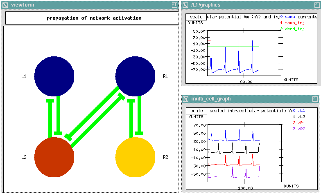This screenshot has width=321, height=194.
Task: Click the L2 text label beside the neuron
Action: (x=24, y=157)
